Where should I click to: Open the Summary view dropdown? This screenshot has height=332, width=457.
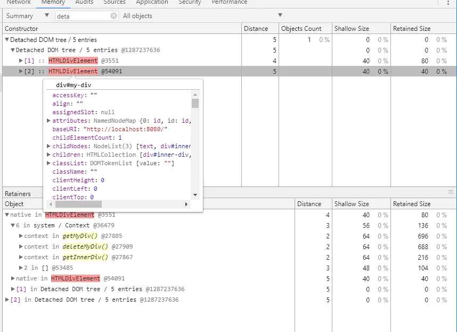pyautogui.click(x=27, y=16)
